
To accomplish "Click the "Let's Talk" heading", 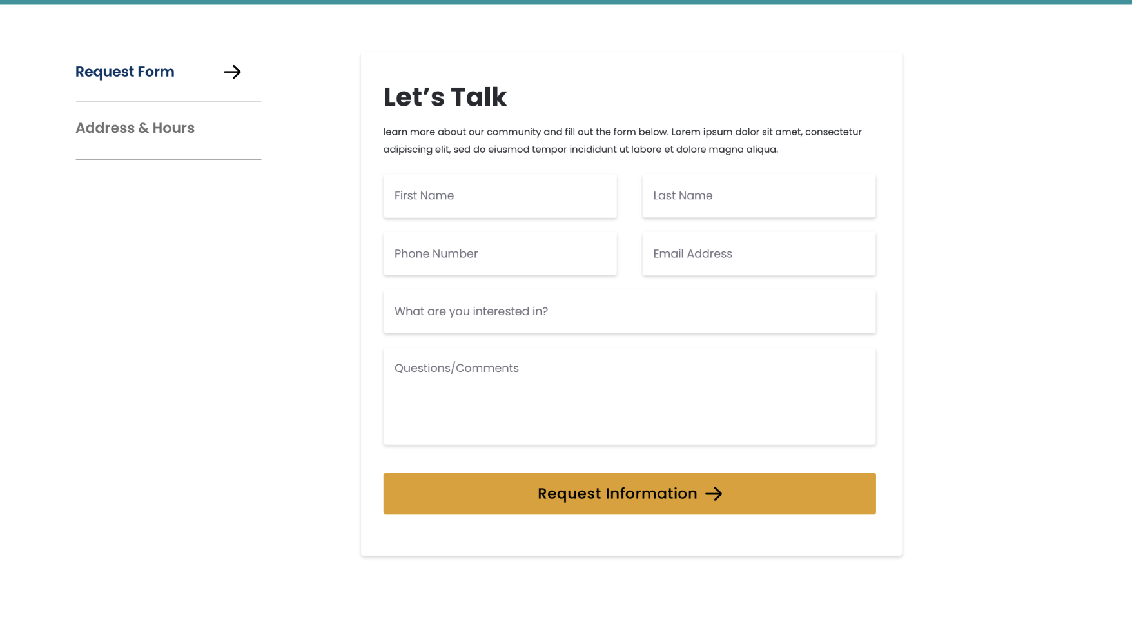I will coord(445,97).
